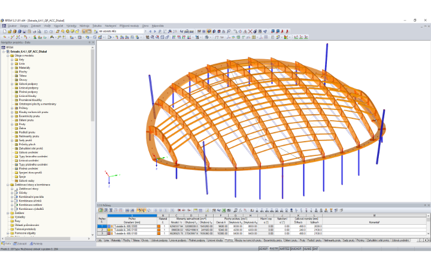
Task: Select Pomocné objekty in the navigator tree
Action: (x=25, y=233)
